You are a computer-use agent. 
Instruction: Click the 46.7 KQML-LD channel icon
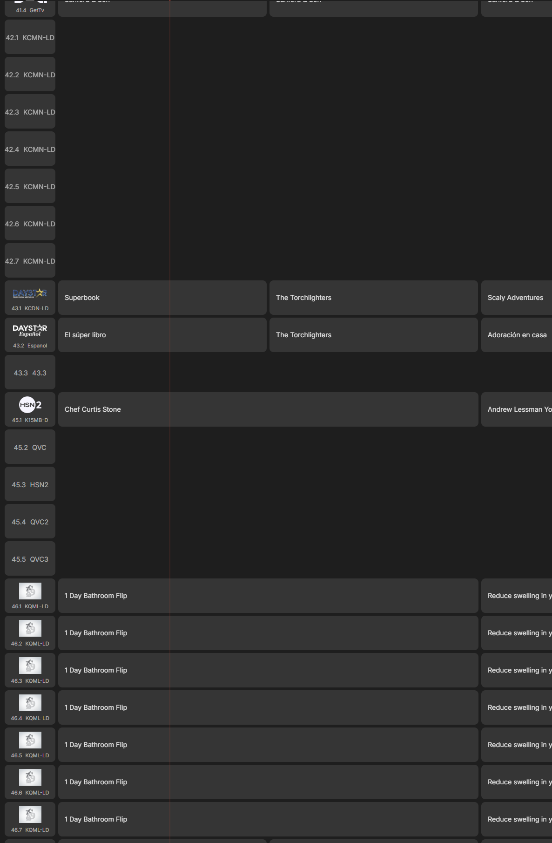coord(30,815)
